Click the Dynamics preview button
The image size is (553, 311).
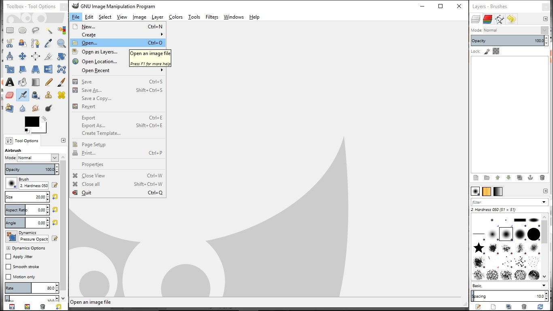pos(11,236)
